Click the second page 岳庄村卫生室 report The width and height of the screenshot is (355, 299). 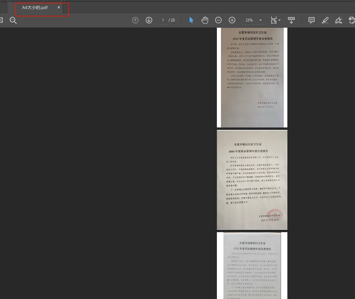click(x=252, y=180)
